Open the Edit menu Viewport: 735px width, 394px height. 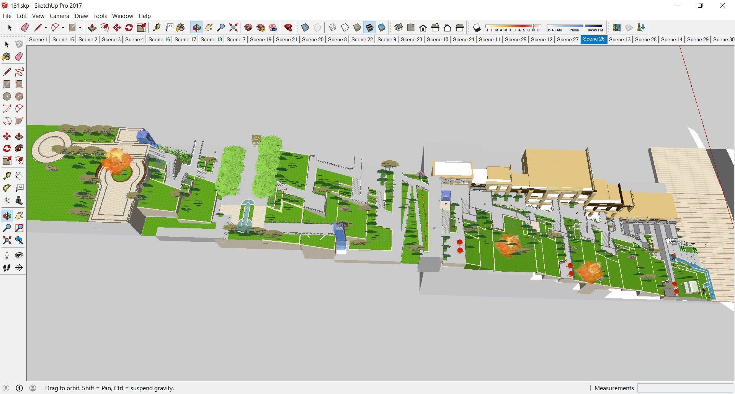tap(22, 16)
